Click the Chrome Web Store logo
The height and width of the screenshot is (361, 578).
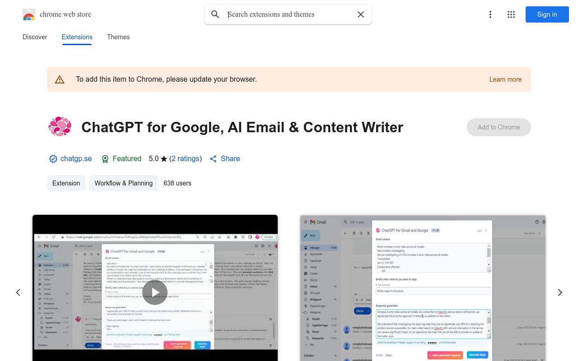click(x=29, y=14)
